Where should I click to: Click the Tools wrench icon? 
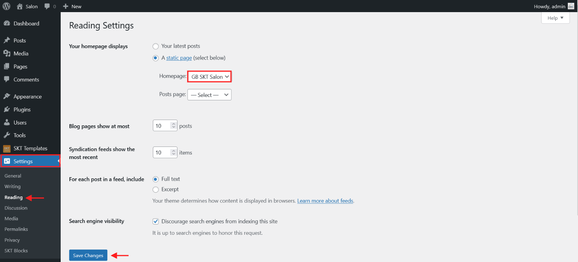[x=7, y=135]
